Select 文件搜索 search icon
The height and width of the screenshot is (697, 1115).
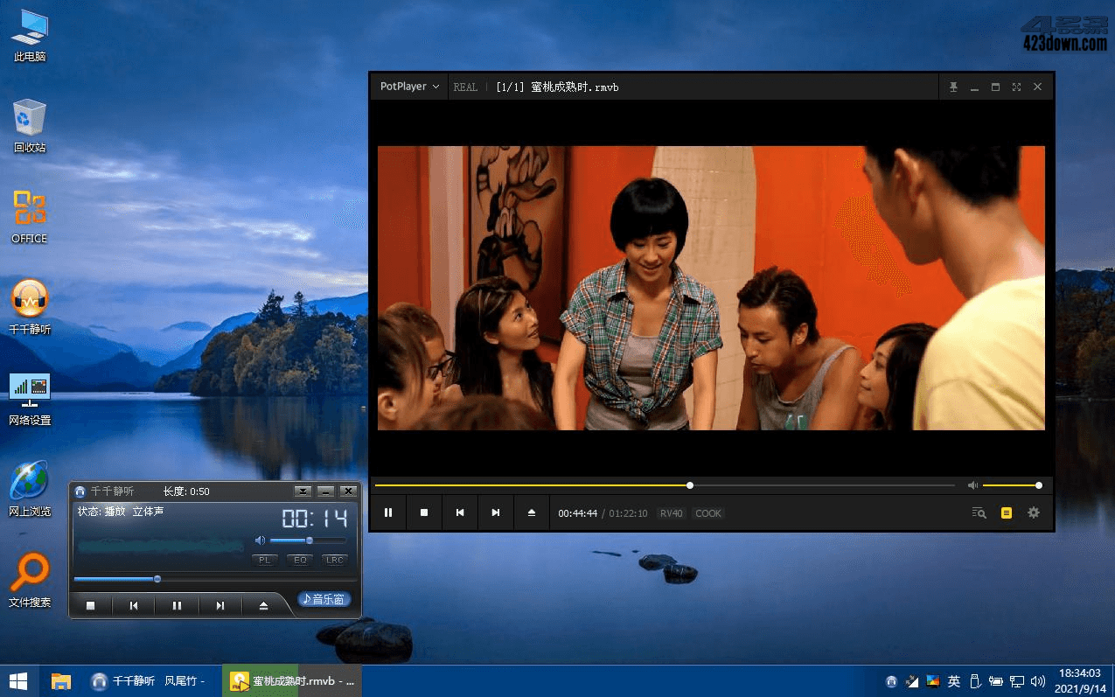[x=30, y=582]
